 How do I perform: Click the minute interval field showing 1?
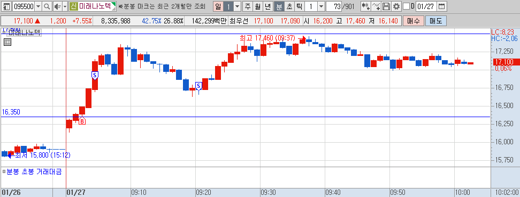coord(311,6)
